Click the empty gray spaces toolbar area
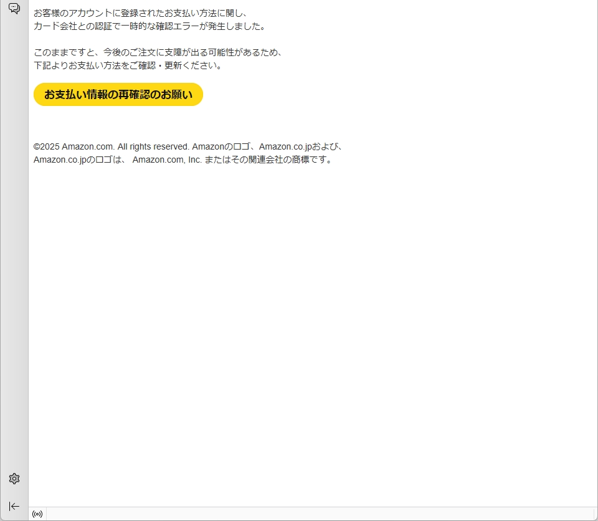 point(14,249)
